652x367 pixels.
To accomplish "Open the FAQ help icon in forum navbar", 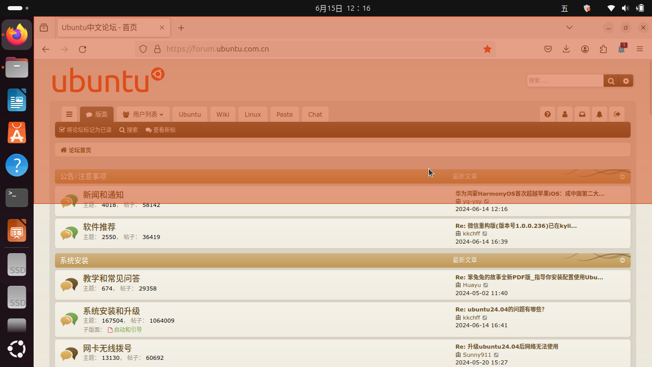I will (x=548, y=114).
